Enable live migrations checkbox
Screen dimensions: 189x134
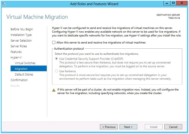(x=54, y=42)
